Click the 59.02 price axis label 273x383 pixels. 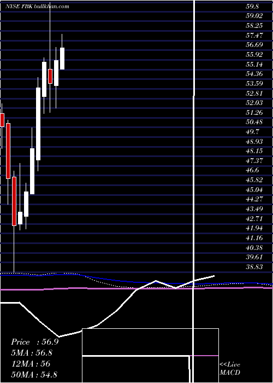coord(254,16)
